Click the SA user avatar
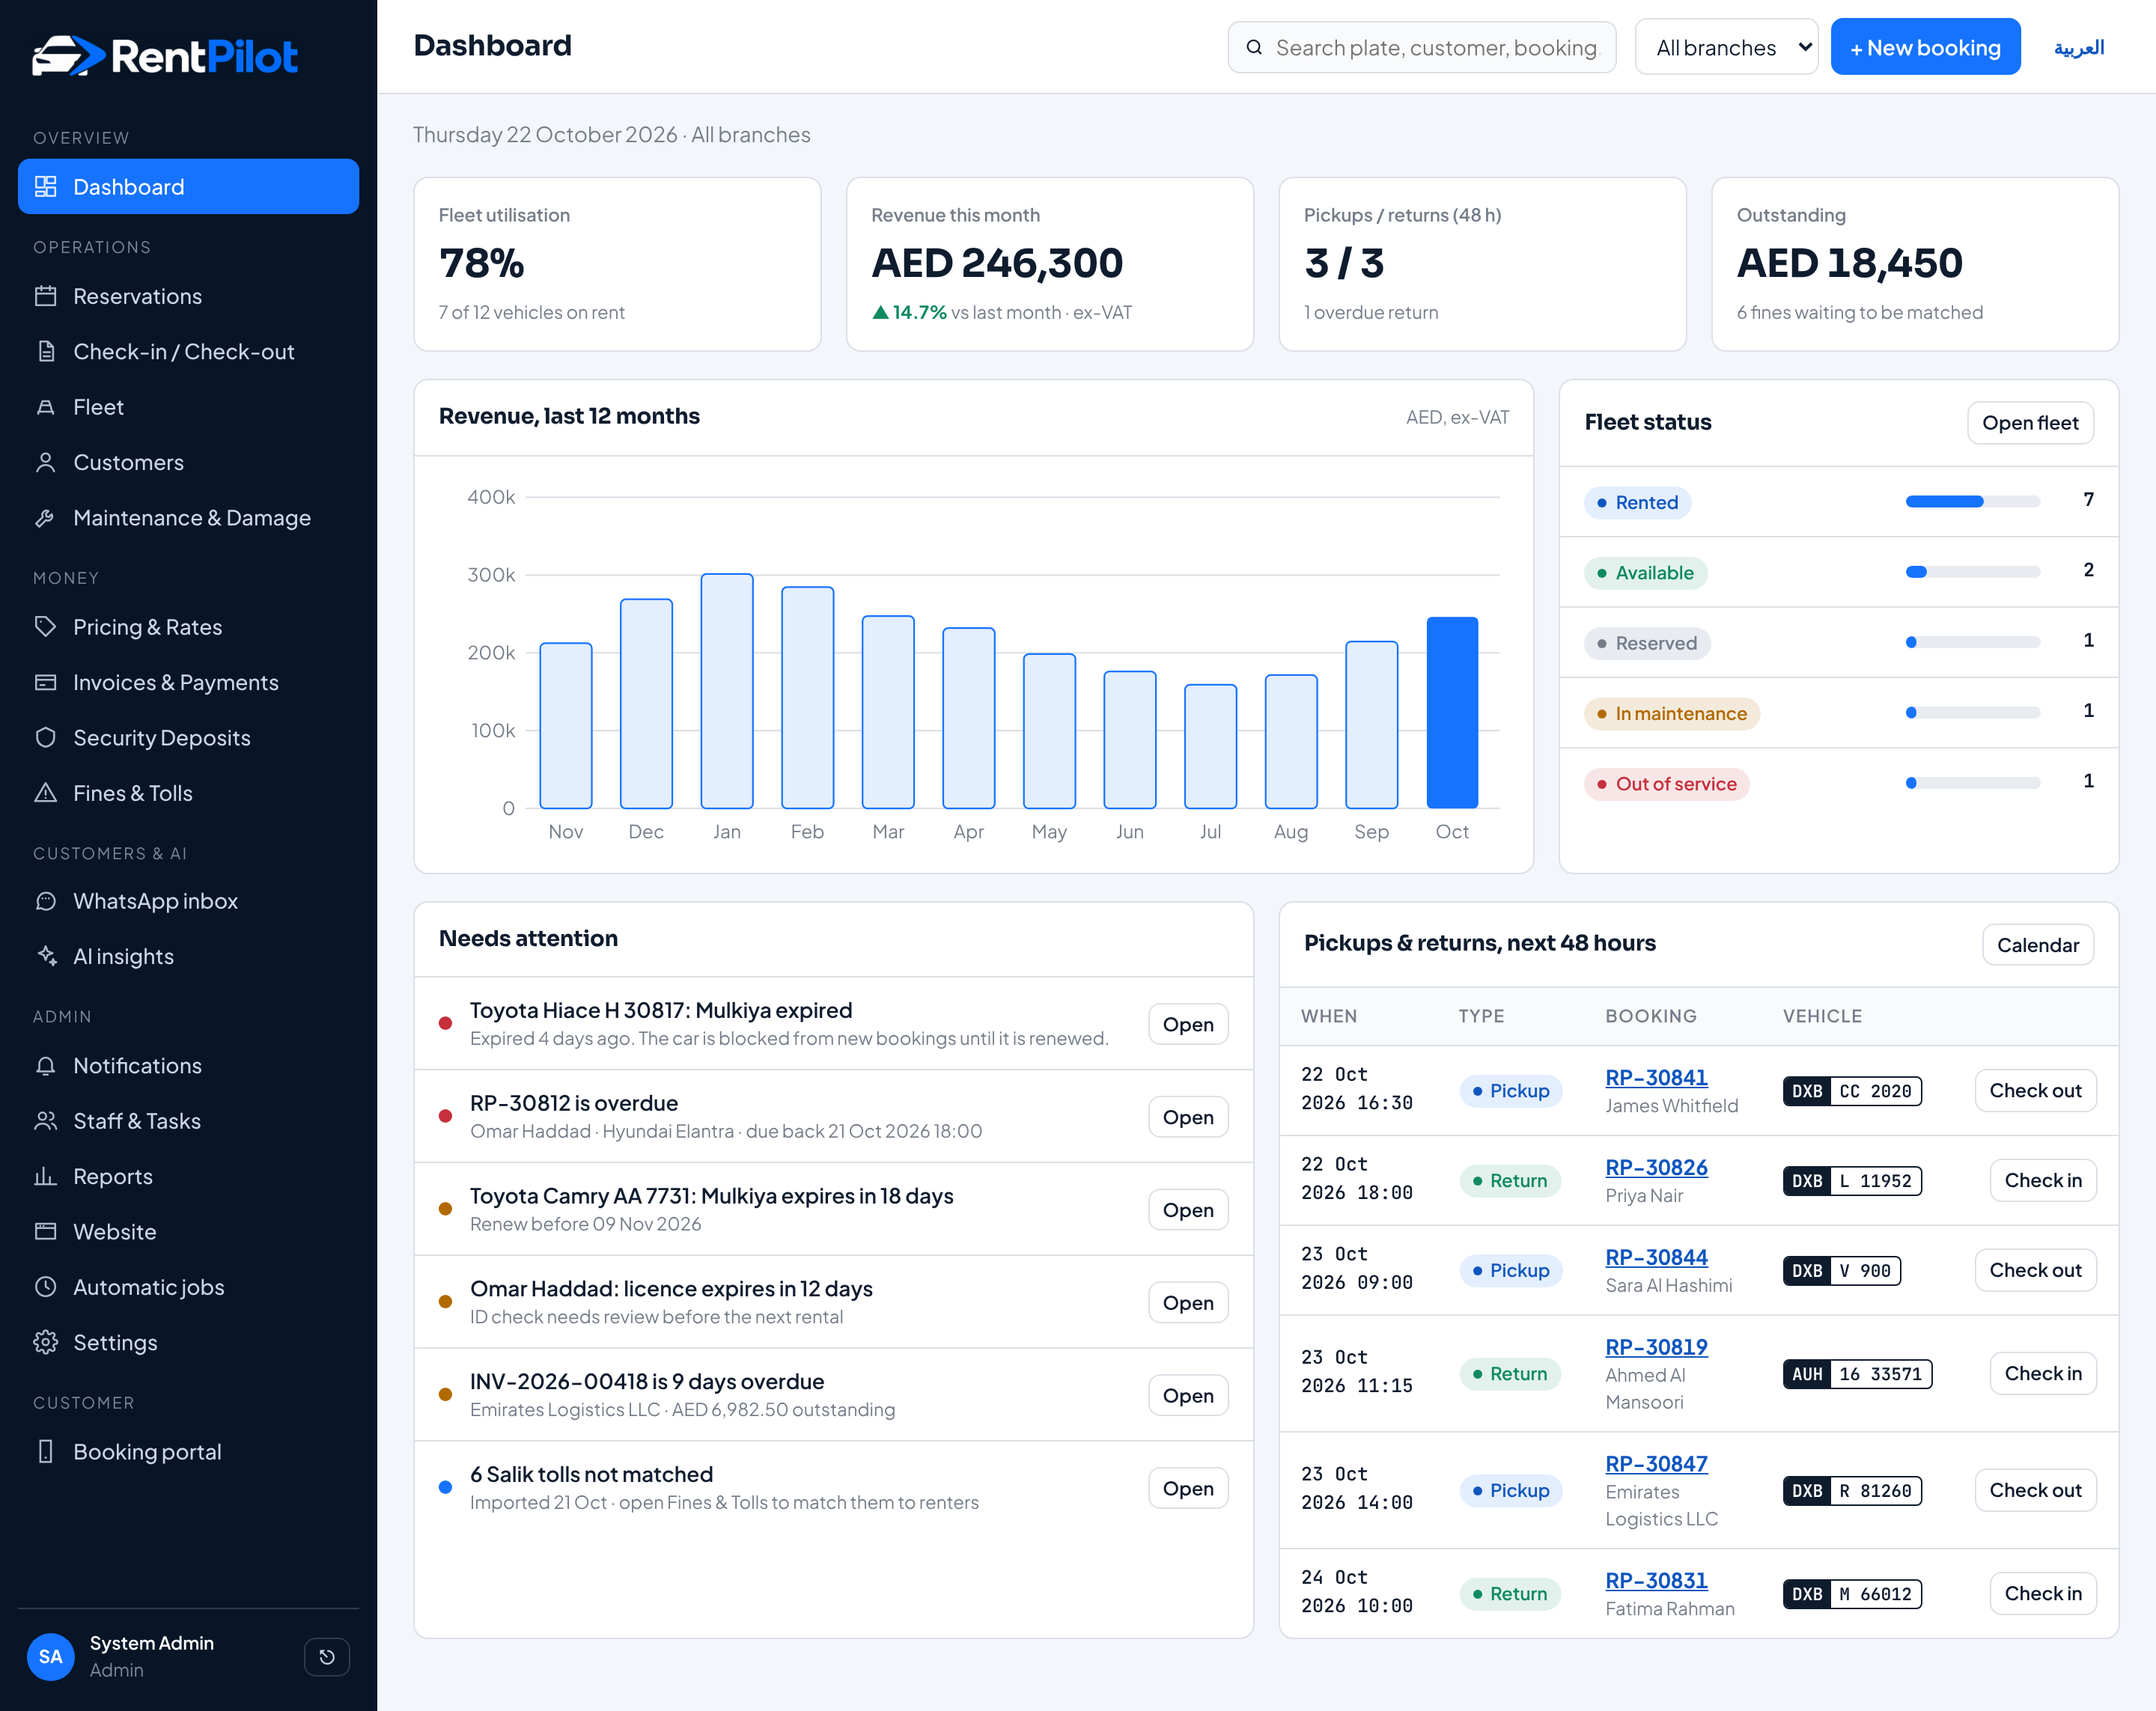Image resolution: width=2156 pixels, height=1711 pixels. (51, 1657)
